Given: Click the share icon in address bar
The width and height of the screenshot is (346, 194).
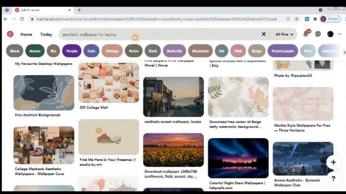Looking at the screenshot, I should [288, 19].
